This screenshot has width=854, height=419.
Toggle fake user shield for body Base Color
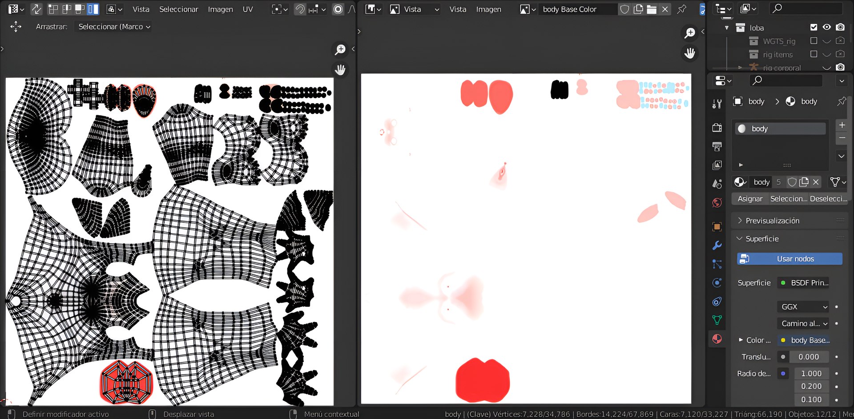coord(624,9)
